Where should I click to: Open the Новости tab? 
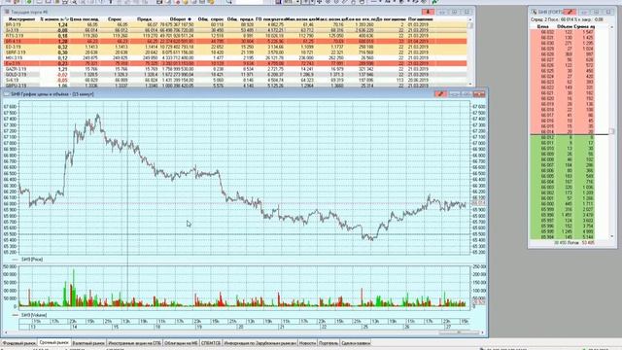pos(307,343)
